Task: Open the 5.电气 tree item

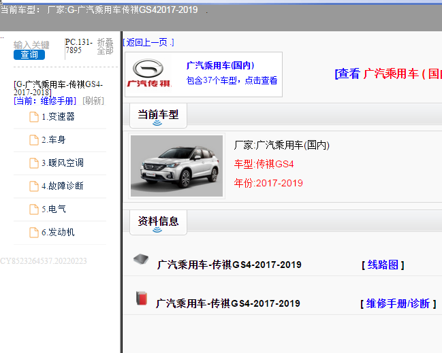Action: (x=54, y=209)
